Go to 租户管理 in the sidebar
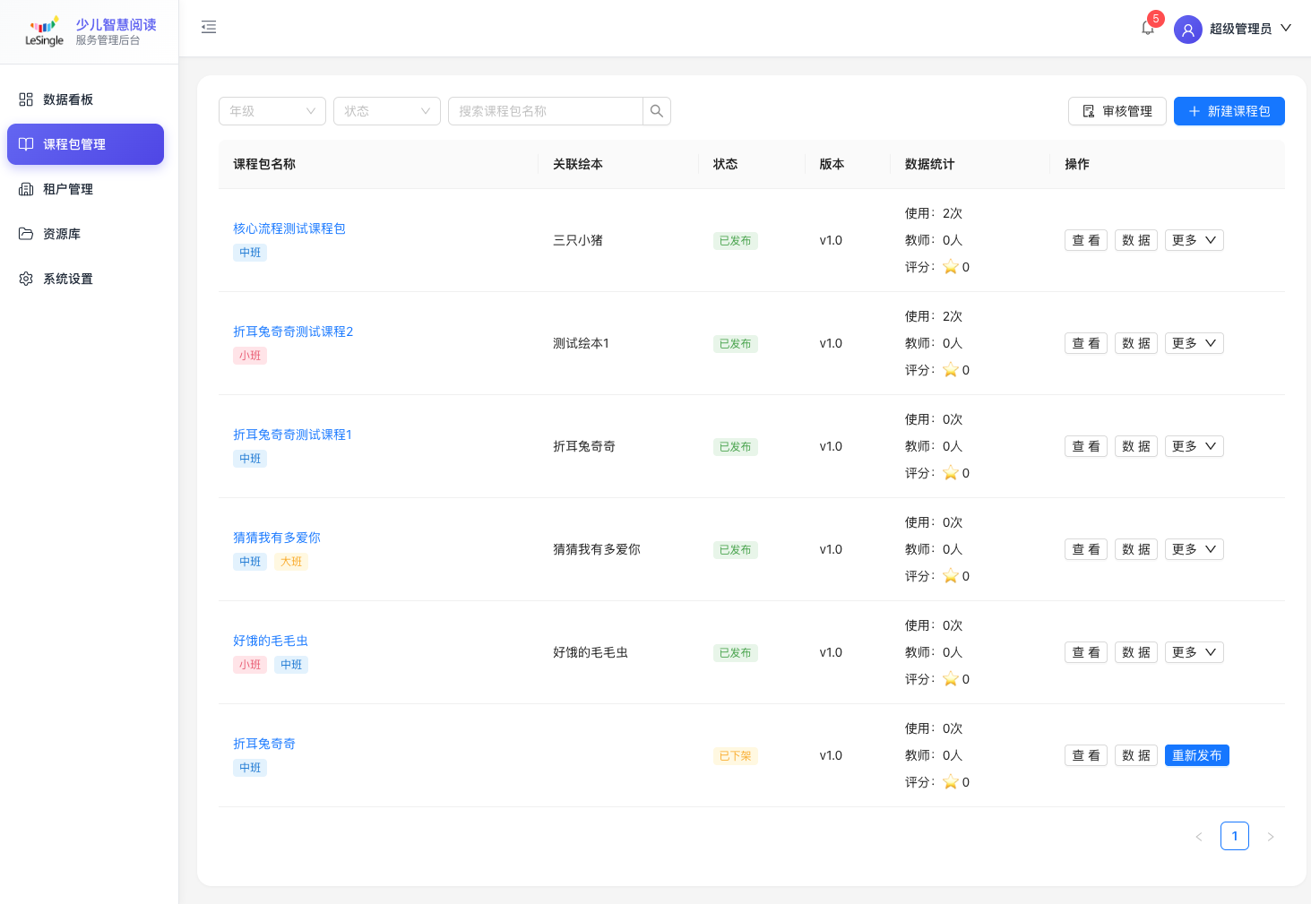This screenshot has width=1311, height=904. click(68, 189)
